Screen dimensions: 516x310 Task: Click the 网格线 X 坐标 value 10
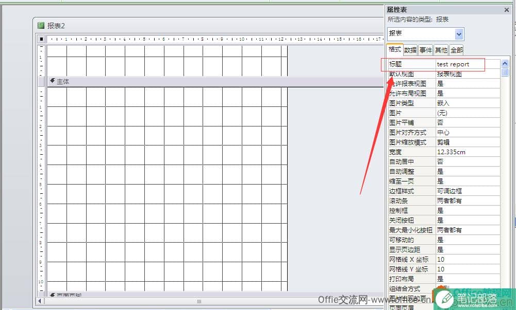tap(468, 260)
